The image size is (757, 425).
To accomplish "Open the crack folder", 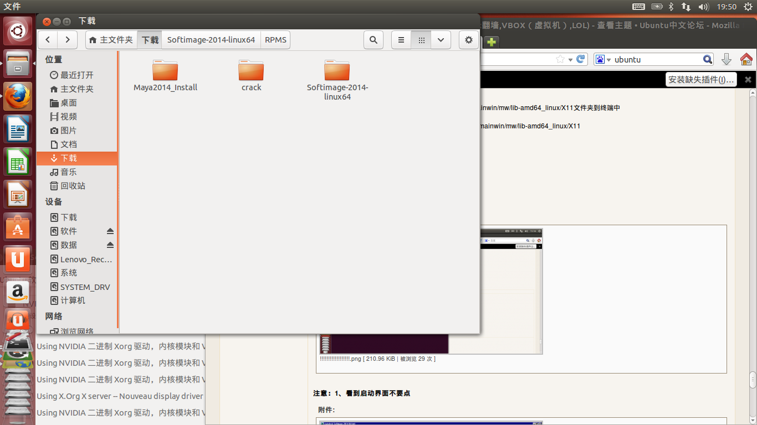I will (x=251, y=76).
